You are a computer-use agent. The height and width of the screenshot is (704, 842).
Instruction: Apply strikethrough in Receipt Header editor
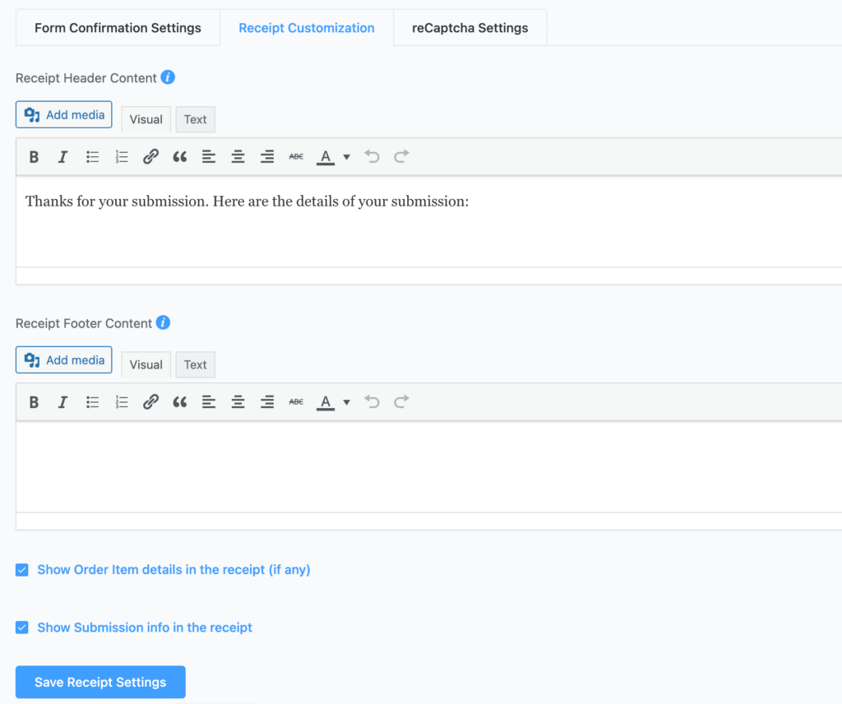pyautogui.click(x=296, y=157)
